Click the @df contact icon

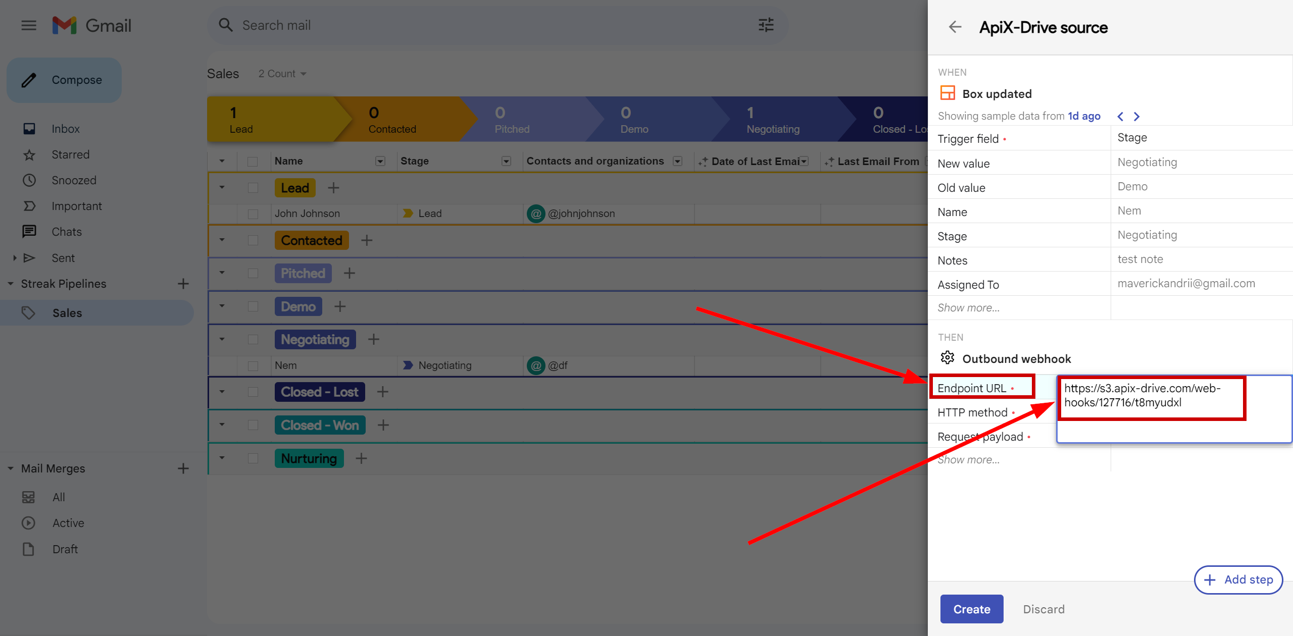click(536, 365)
